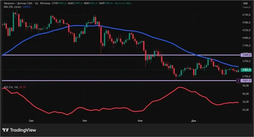Click the TradingView logo

point(19,130)
